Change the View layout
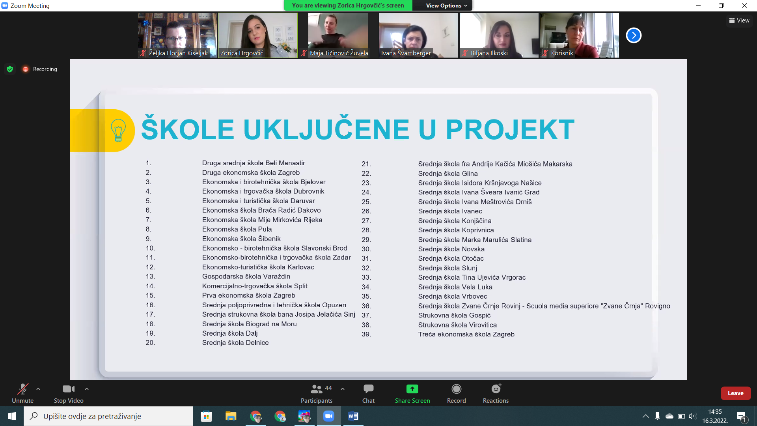The image size is (757, 426). point(739,21)
